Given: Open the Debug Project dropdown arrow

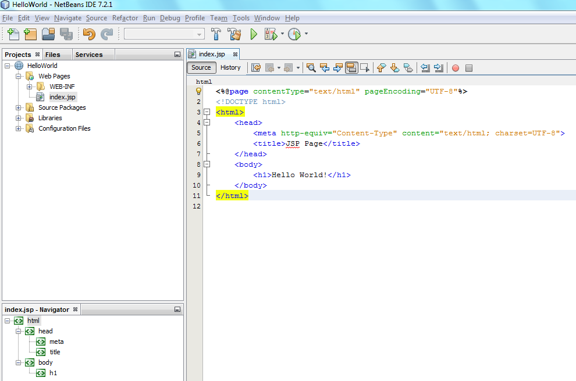Looking at the screenshot, I should (282, 34).
